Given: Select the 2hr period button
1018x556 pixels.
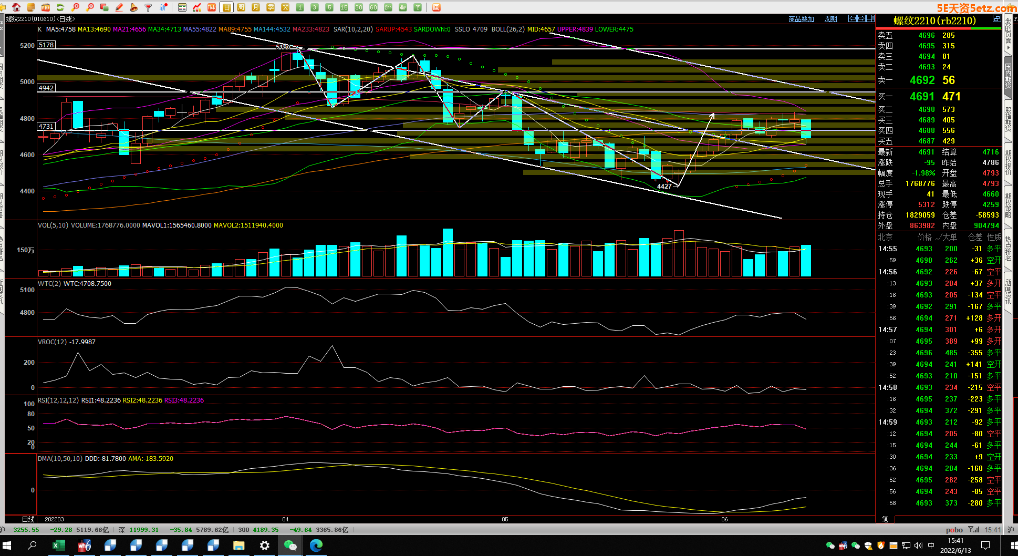Looking at the screenshot, I should click(x=388, y=7).
